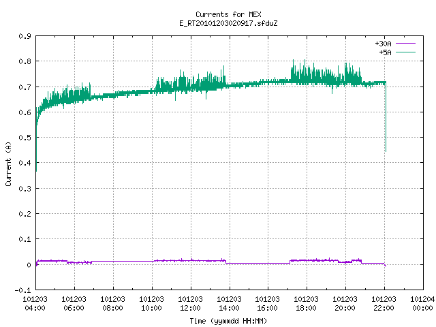Click y-axis tick value 0.3
This screenshot has height=327, width=436.
point(25,189)
